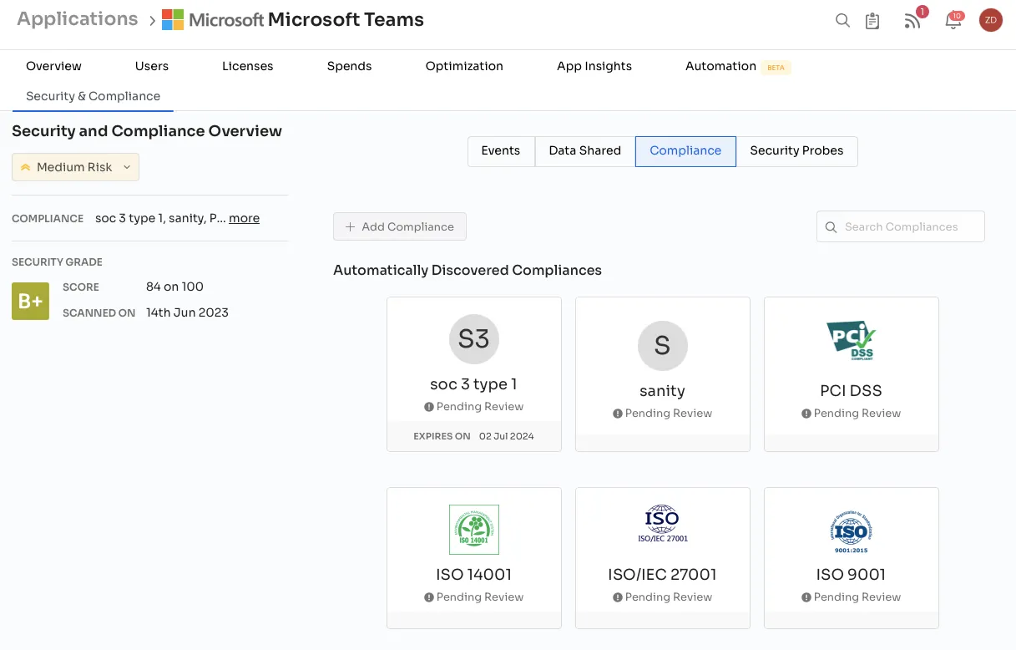Click the more link next to Compliance list
Image resolution: width=1016 pixels, height=650 pixels.
(x=244, y=218)
